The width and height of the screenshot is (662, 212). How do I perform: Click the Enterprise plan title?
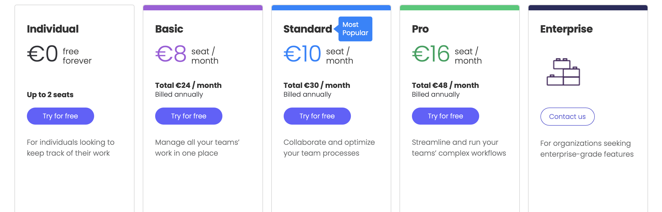tap(566, 29)
